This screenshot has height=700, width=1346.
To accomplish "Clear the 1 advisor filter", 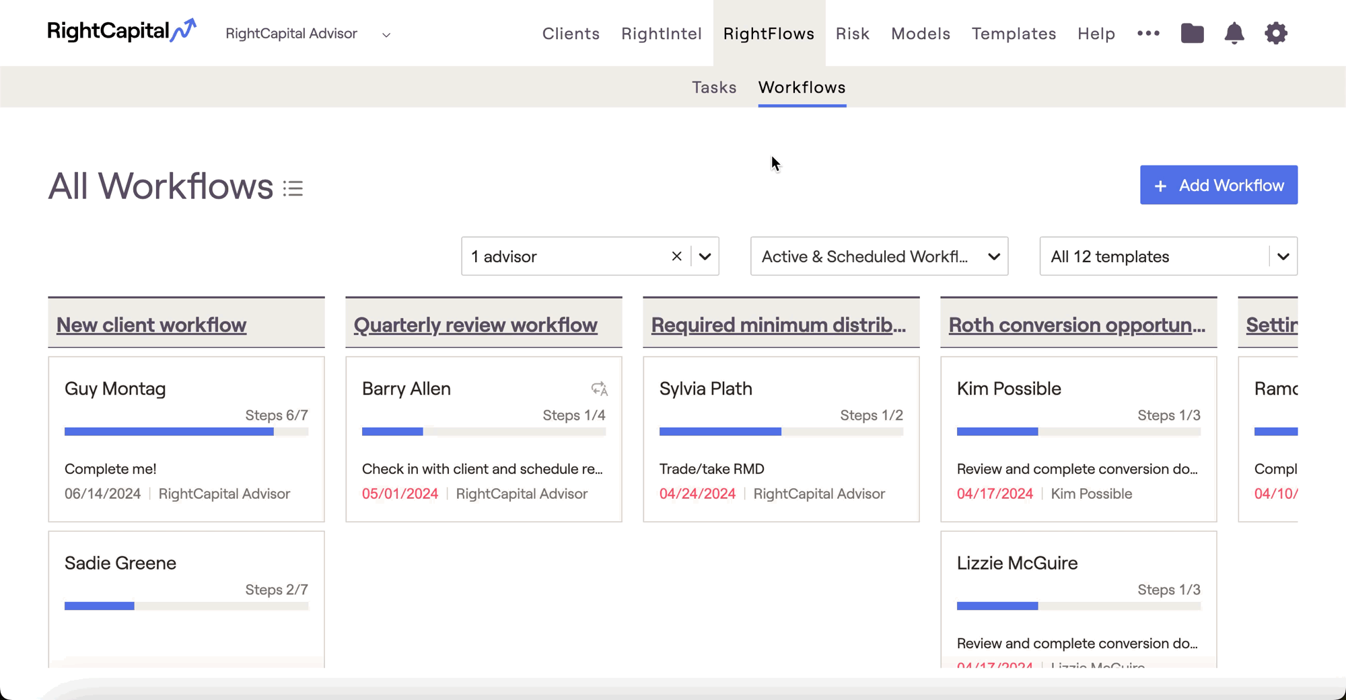I will [676, 256].
